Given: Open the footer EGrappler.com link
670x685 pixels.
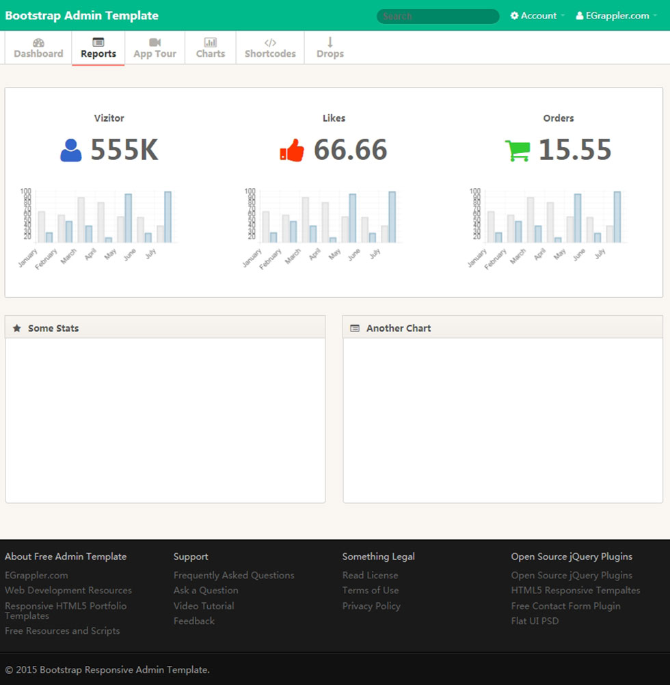Looking at the screenshot, I should (36, 576).
